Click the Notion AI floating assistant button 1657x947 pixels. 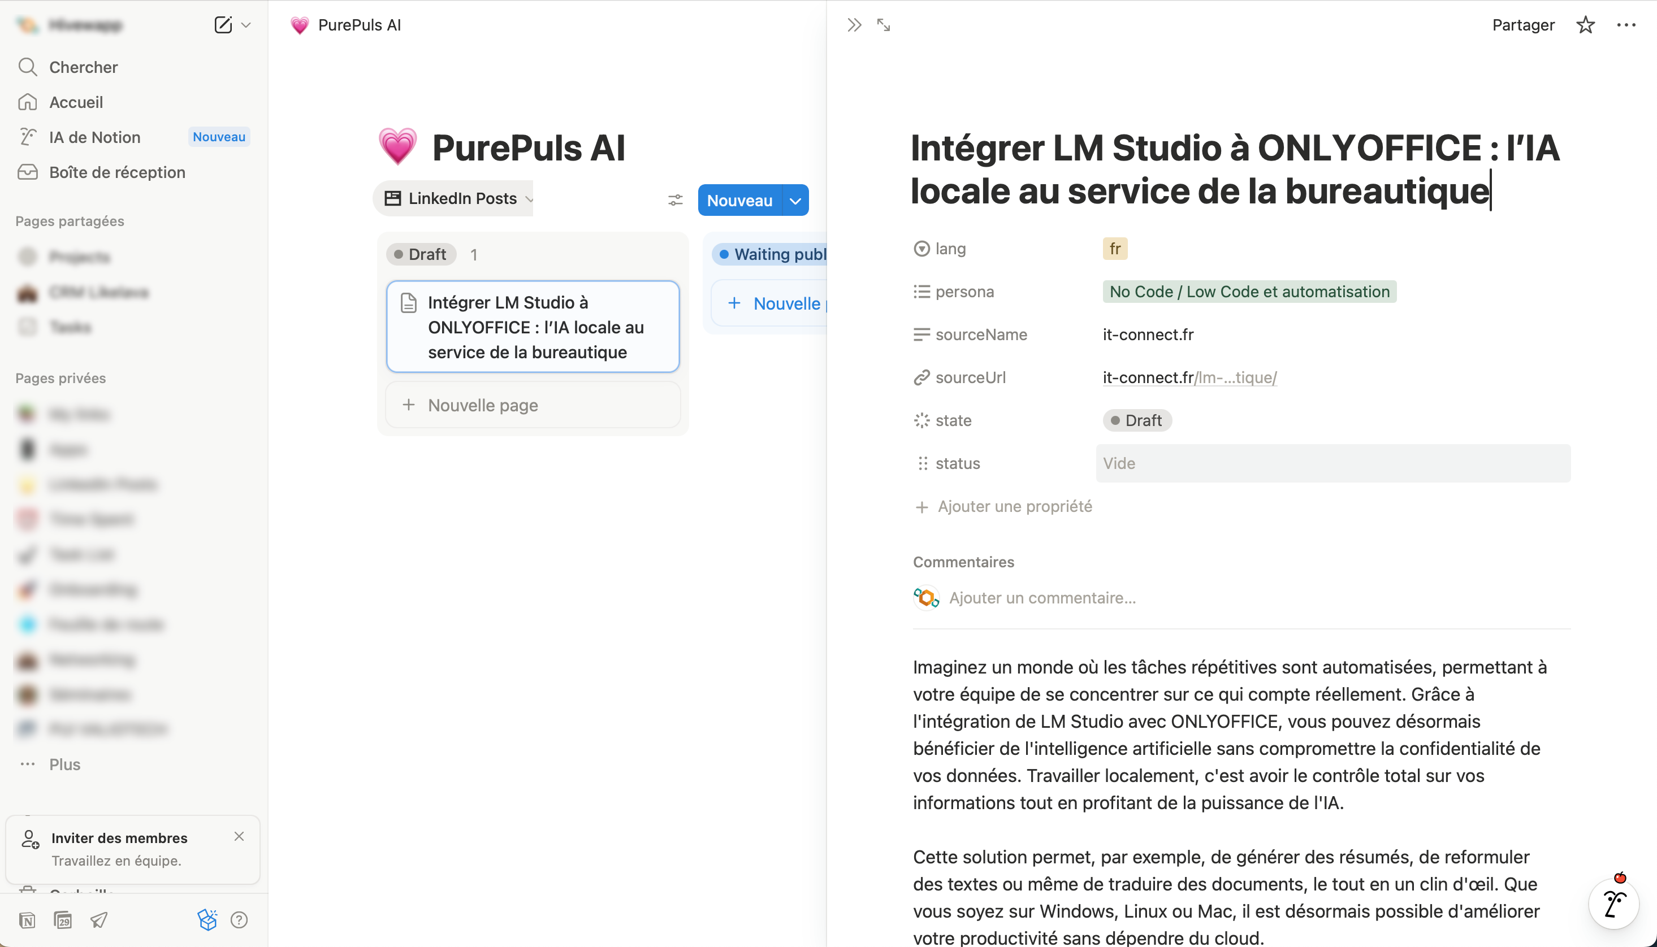point(1613,903)
